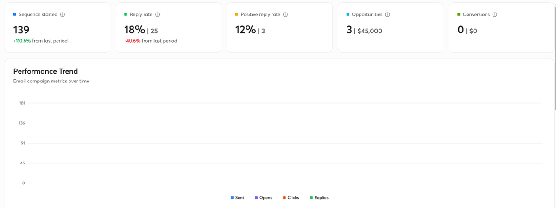The width and height of the screenshot is (556, 208).
Task: Click the green Conversions color marker
Action: (x=459, y=14)
